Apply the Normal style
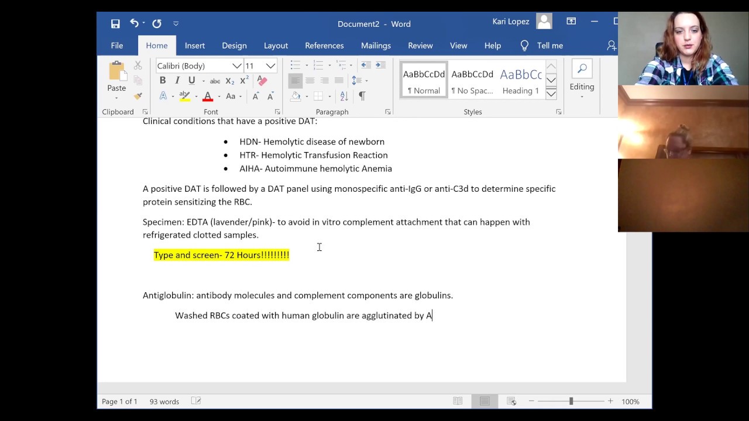The height and width of the screenshot is (421, 749). point(424,80)
